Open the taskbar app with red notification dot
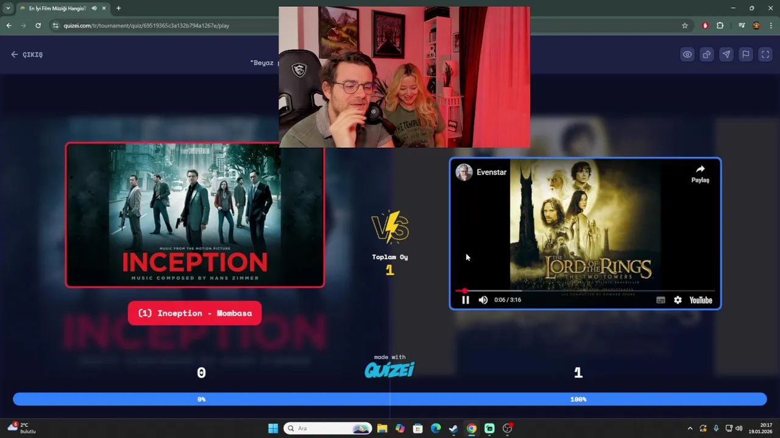 507,428
